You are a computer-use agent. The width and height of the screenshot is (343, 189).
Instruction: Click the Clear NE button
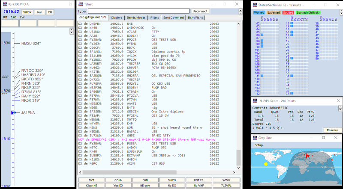[91, 186]
